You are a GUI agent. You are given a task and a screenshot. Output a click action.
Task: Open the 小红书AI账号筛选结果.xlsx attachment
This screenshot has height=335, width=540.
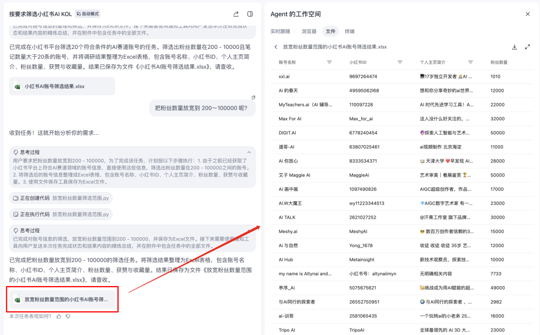62,86
